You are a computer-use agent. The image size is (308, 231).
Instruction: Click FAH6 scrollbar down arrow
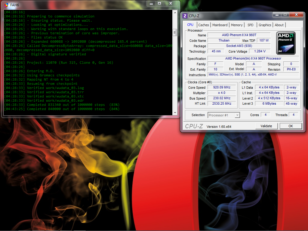pyautogui.click(x=175, y=113)
